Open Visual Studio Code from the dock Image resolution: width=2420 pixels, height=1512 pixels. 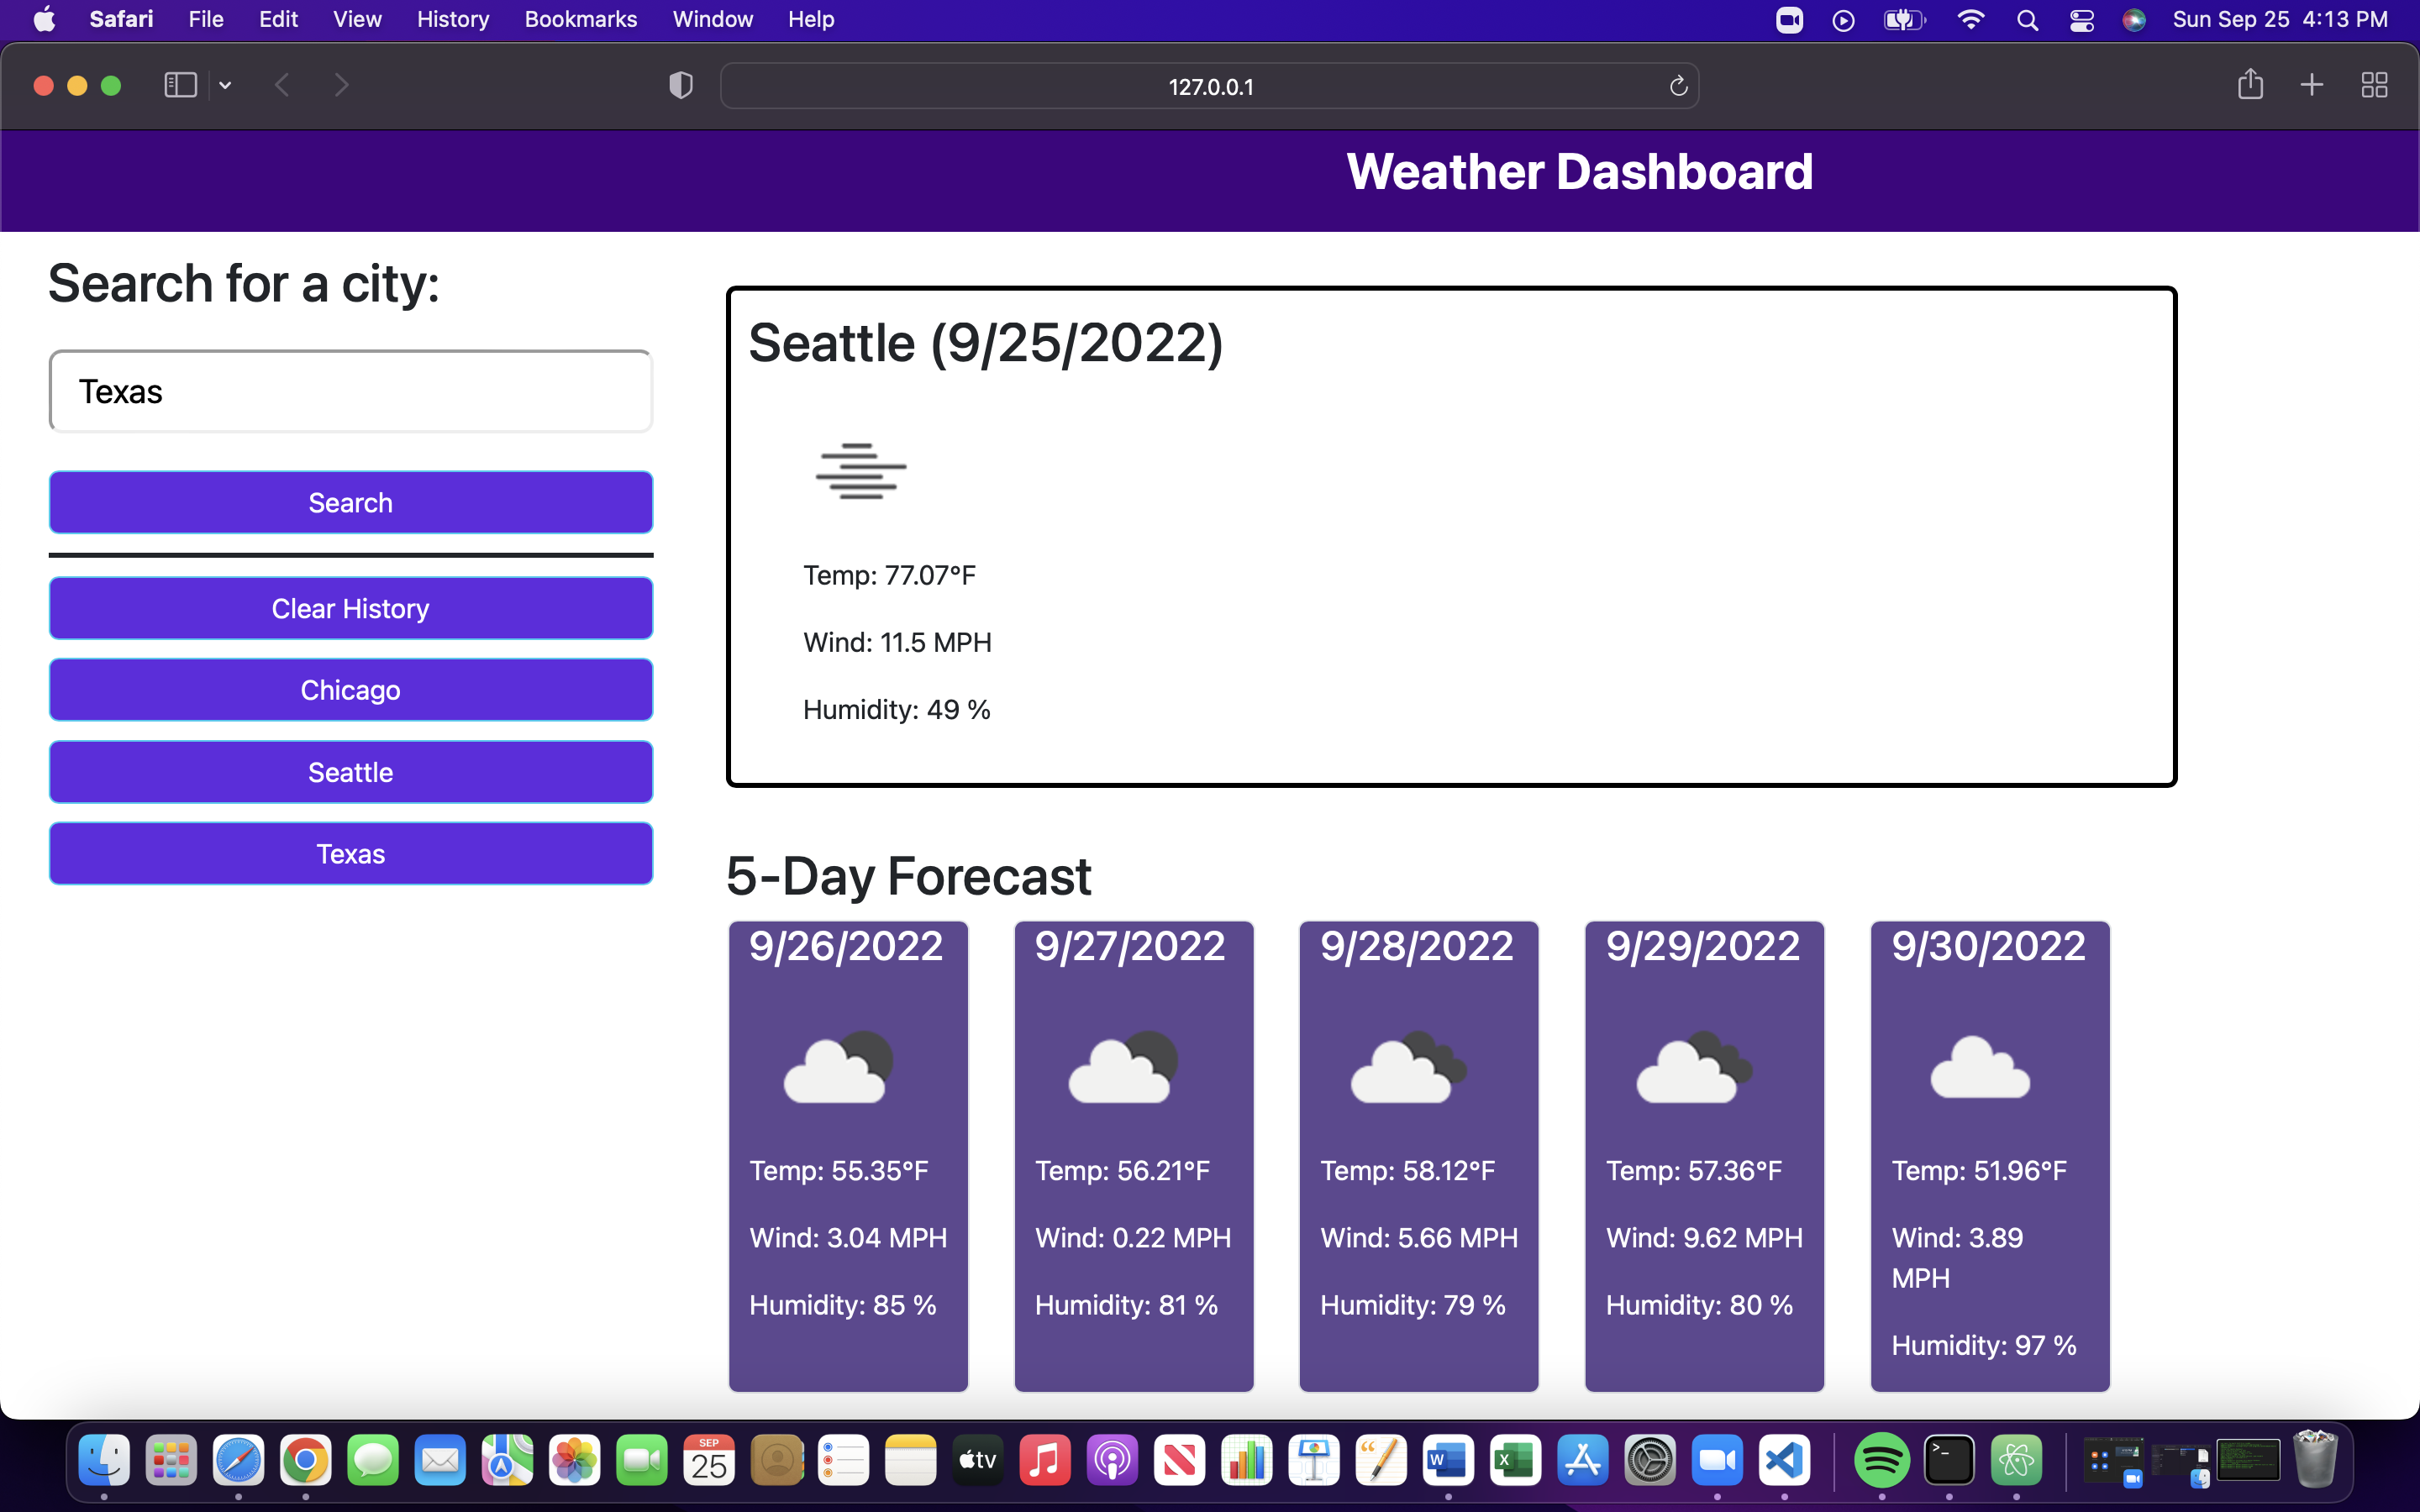click(x=1786, y=1460)
